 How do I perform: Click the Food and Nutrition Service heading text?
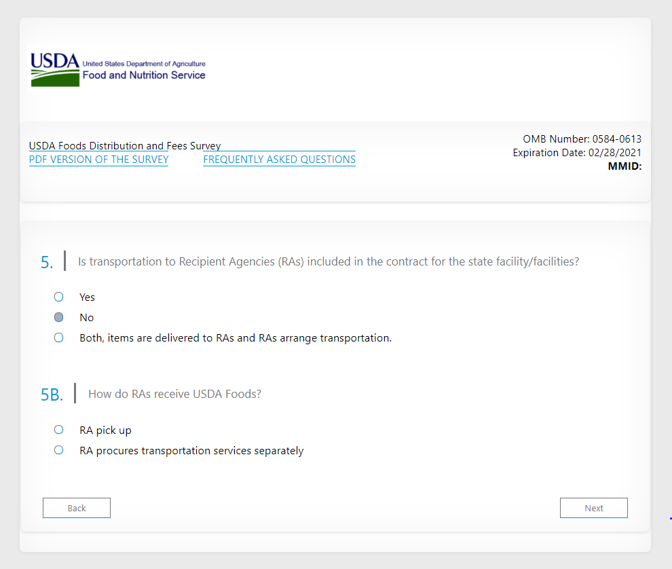[x=144, y=75]
